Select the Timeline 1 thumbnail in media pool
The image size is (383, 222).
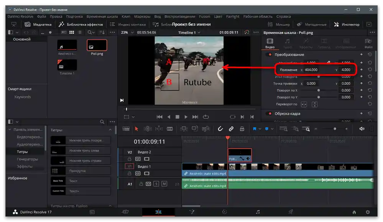[x=67, y=65]
